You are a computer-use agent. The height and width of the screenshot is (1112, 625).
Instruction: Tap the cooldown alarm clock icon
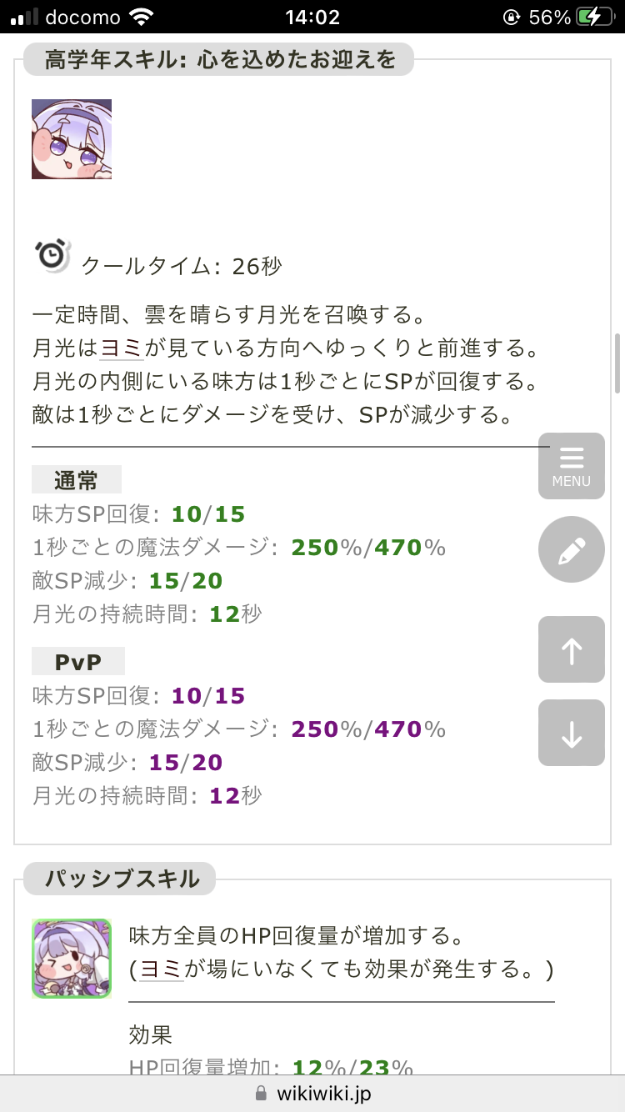click(52, 256)
